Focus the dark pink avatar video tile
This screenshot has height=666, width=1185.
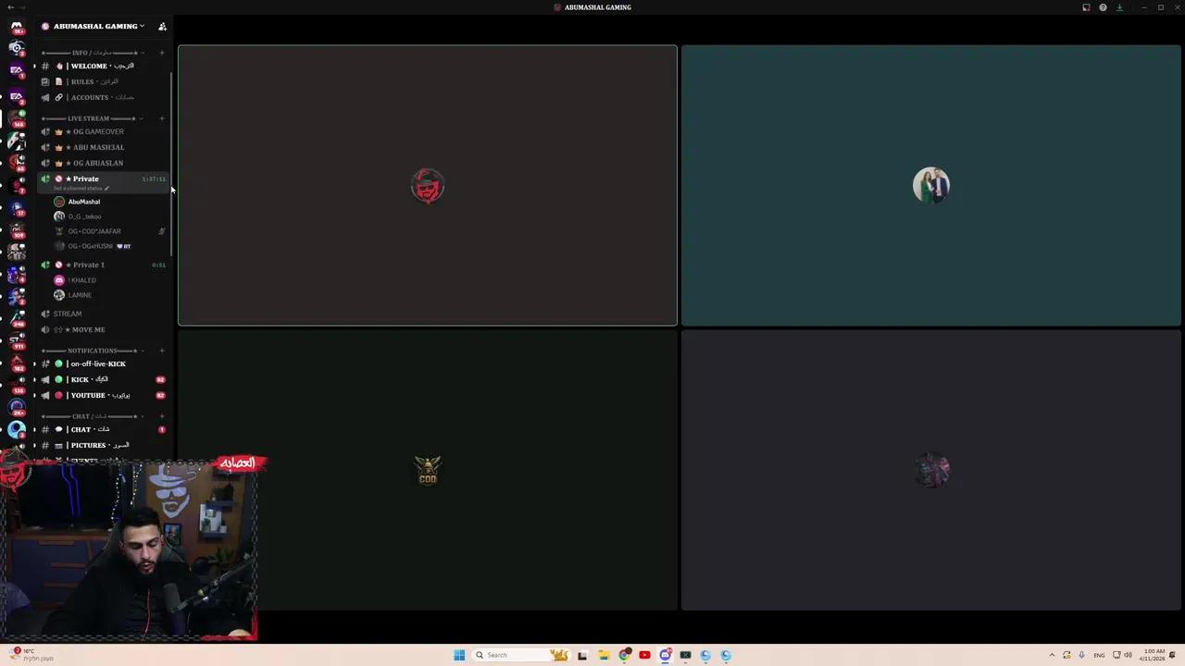pyautogui.click(x=931, y=470)
